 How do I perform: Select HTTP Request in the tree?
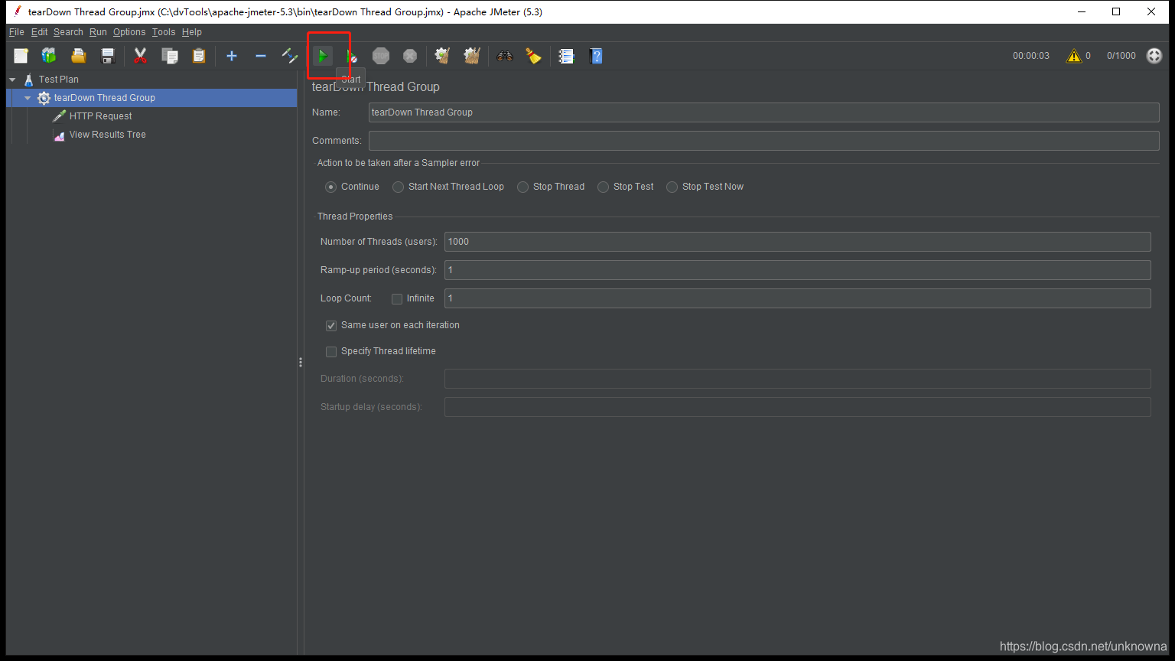tap(101, 116)
